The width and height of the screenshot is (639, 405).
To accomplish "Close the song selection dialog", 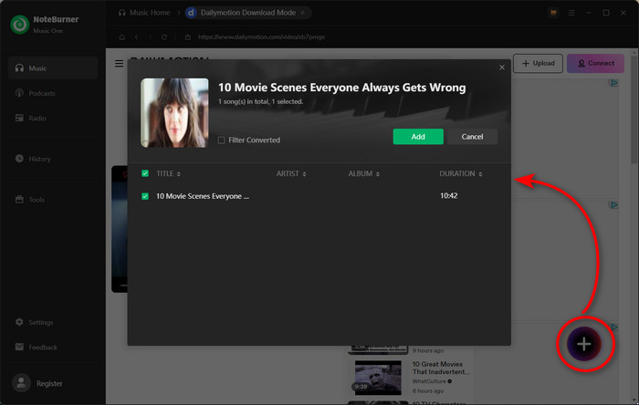I will [502, 67].
